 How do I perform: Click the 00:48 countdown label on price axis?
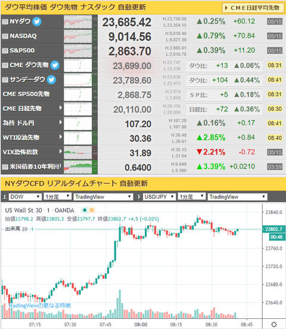(x=276, y=237)
